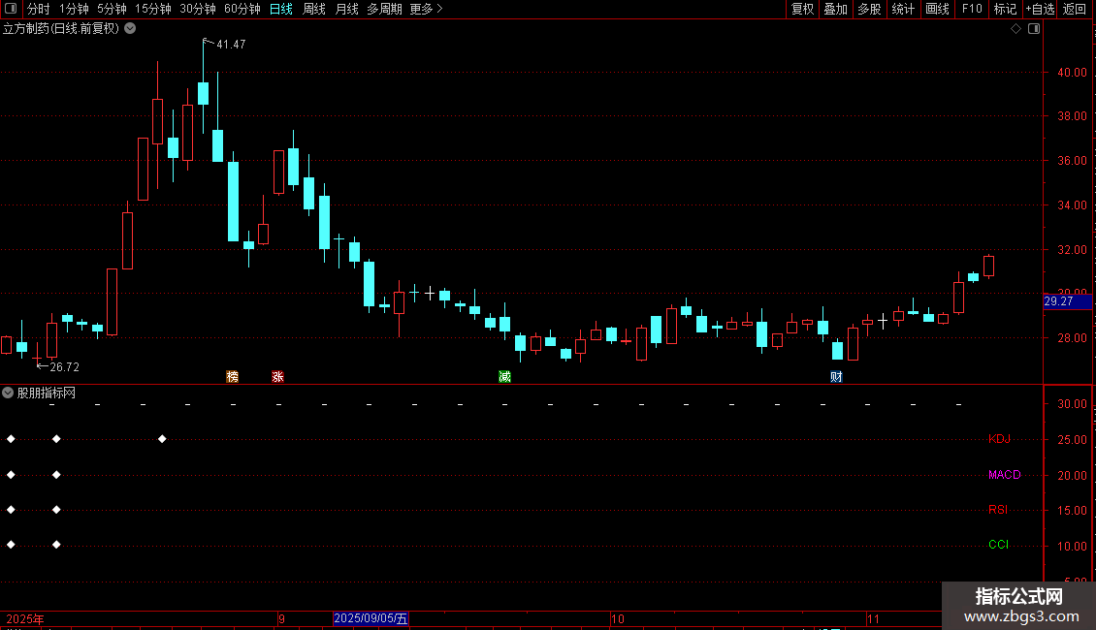Select the 15分钟 period tab
Viewport: 1096px width, 630px height.
click(x=153, y=9)
